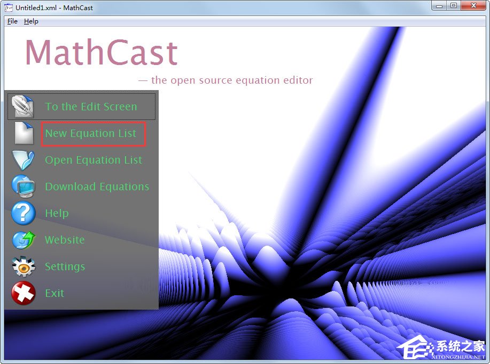Select New Equation List text link
Image resolution: width=490 pixels, height=364 pixels.
(91, 133)
